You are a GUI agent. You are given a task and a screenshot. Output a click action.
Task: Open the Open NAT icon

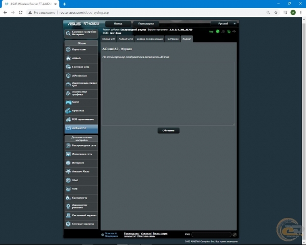68,111
